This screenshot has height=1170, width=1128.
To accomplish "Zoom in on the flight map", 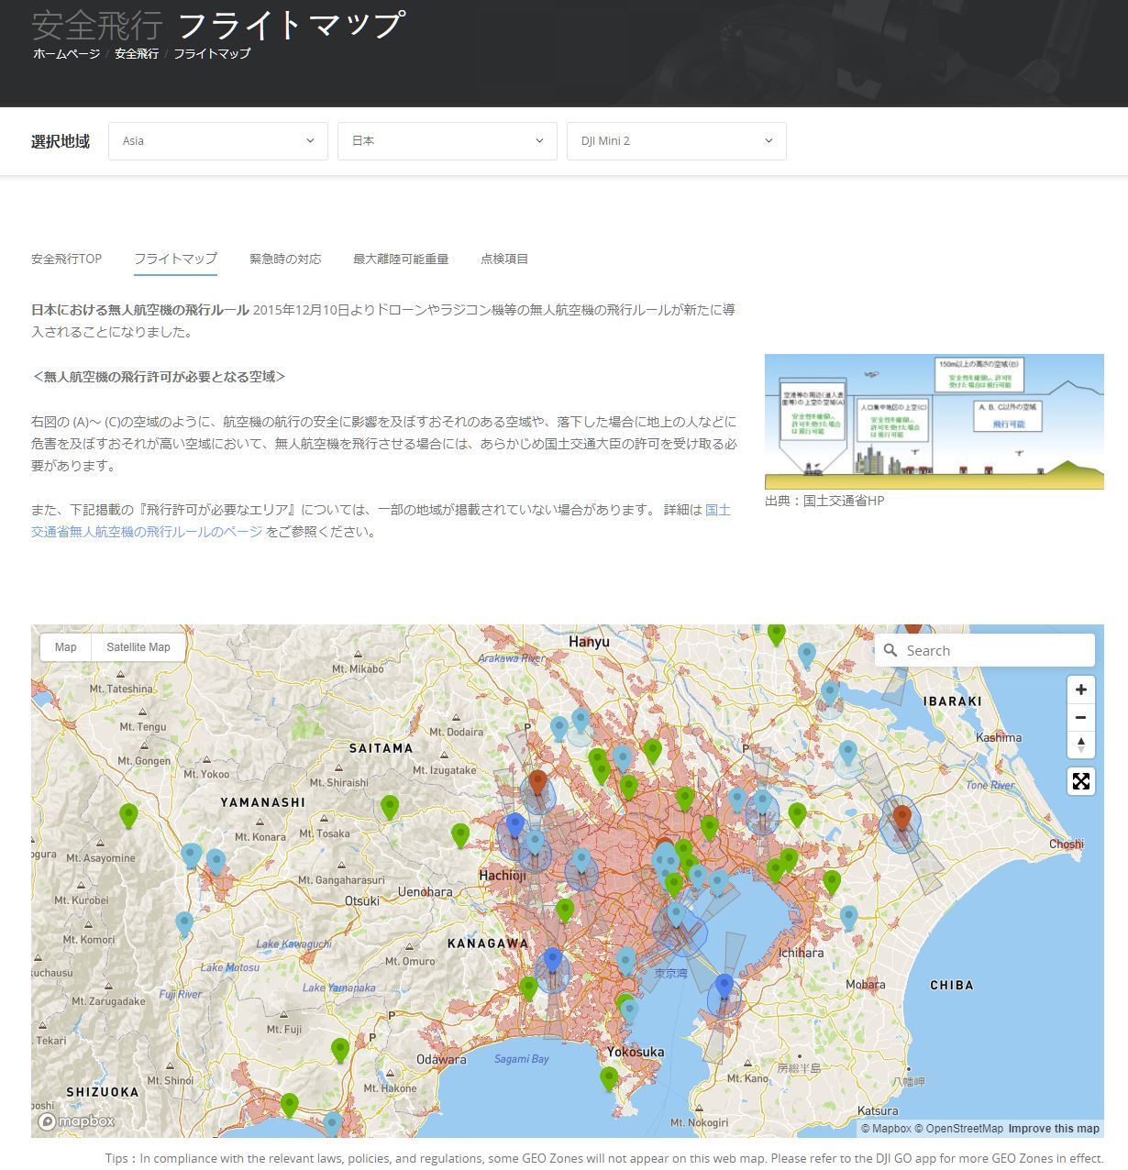I will point(1080,690).
